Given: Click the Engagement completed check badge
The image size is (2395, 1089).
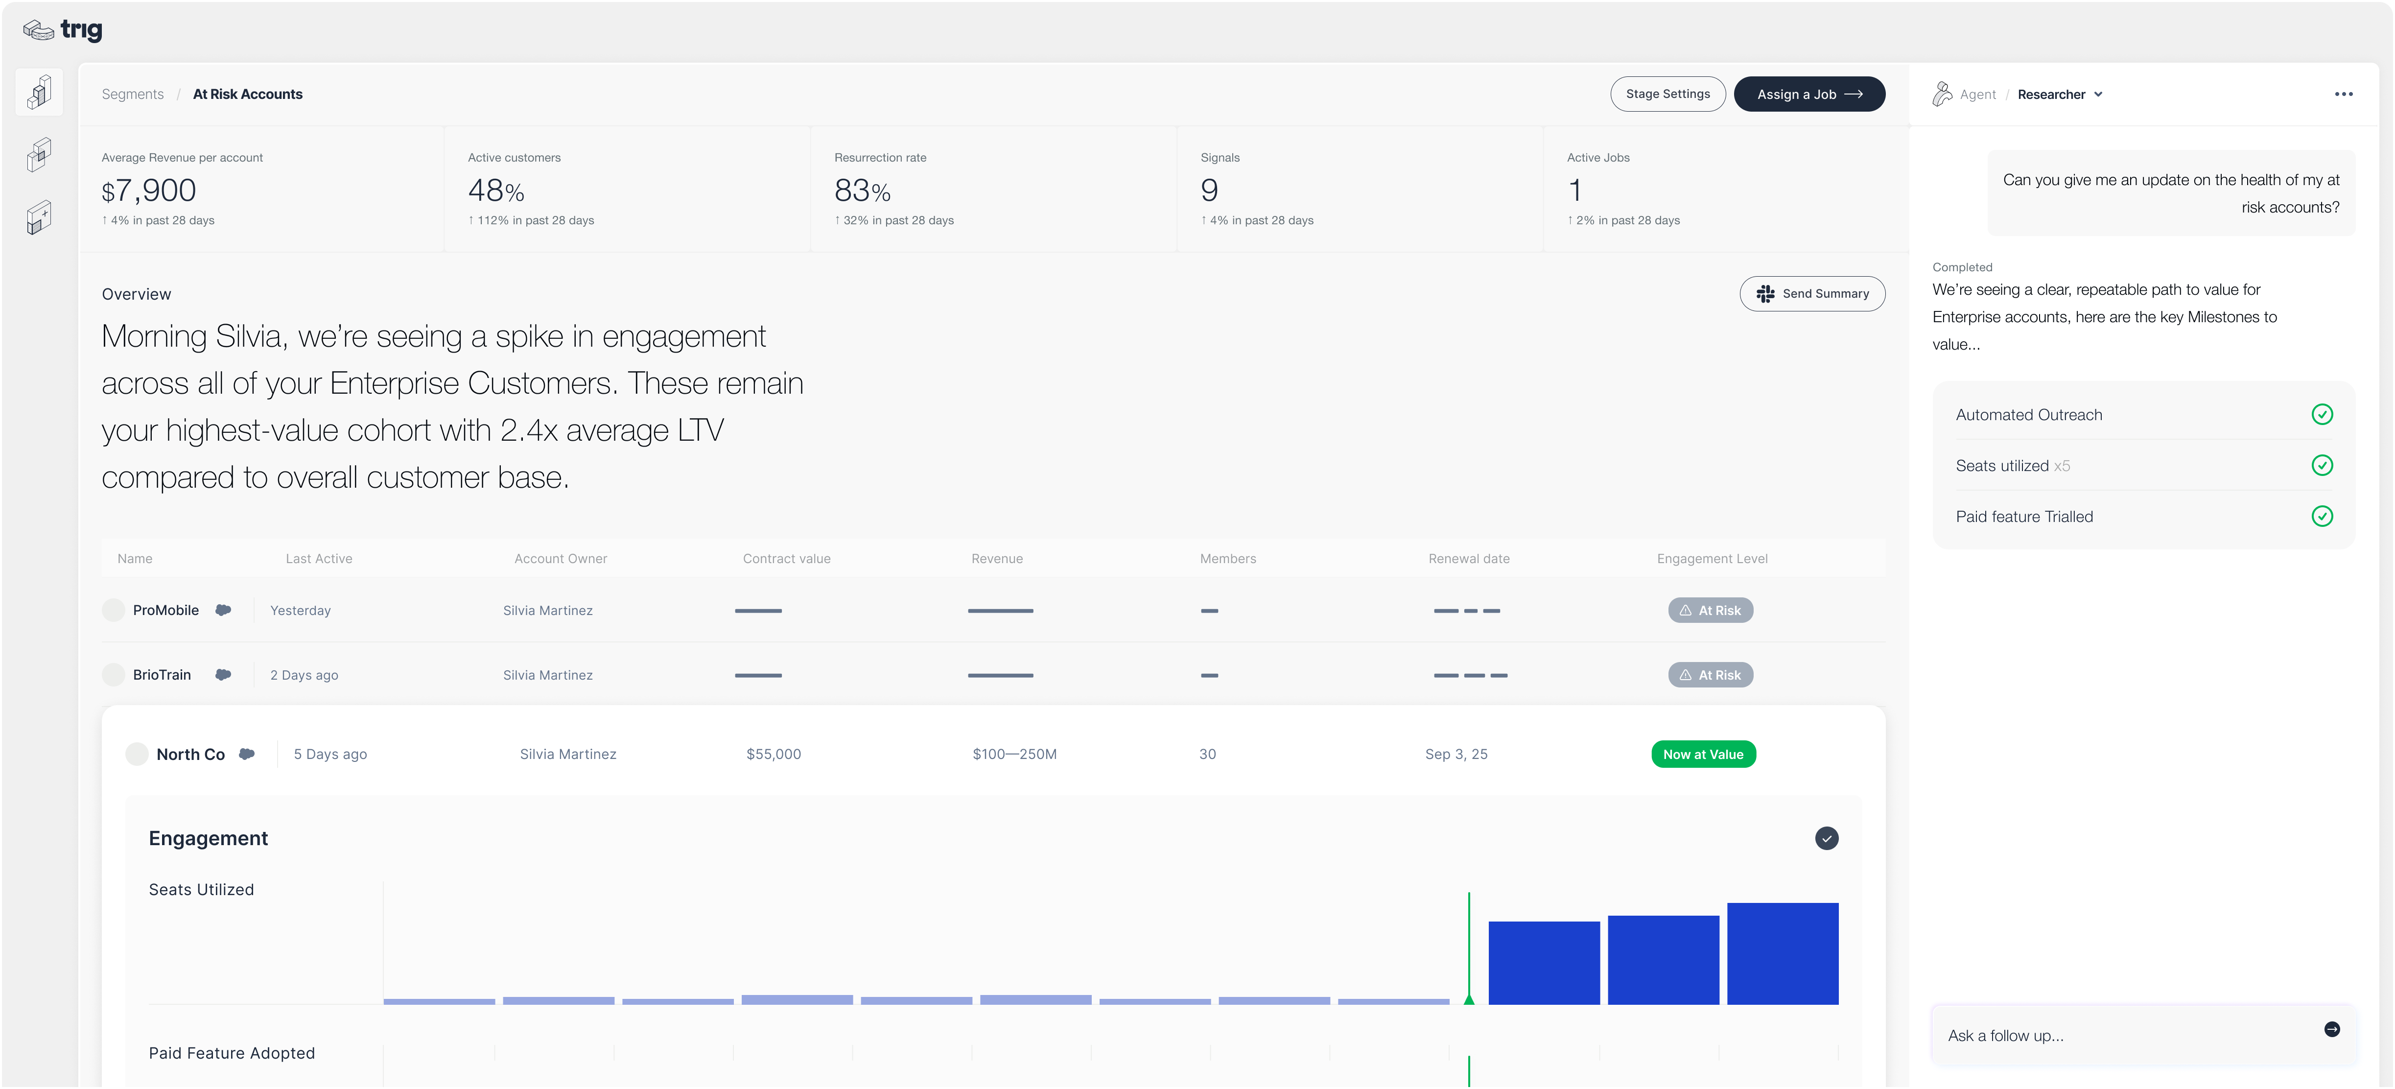Looking at the screenshot, I should (x=1826, y=839).
